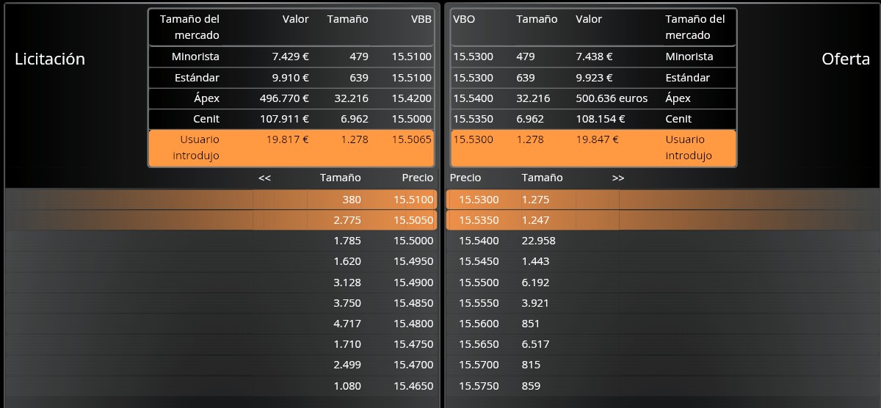881x408 pixels.
Task: Select the Estándar row in offer table
Action: [593, 77]
